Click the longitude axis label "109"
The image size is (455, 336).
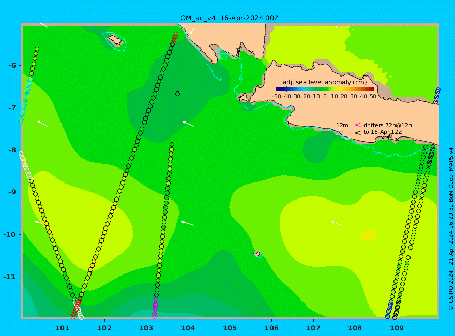(x=397, y=328)
